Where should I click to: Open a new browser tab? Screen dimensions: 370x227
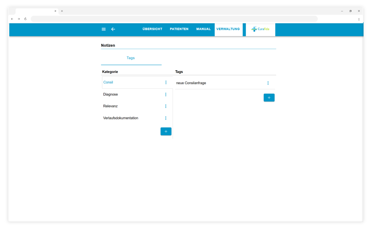pyautogui.click(x=62, y=11)
